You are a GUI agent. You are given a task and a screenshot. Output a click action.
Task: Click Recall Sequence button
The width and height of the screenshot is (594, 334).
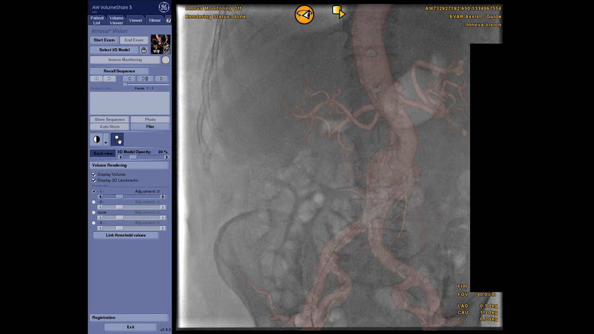point(119,71)
